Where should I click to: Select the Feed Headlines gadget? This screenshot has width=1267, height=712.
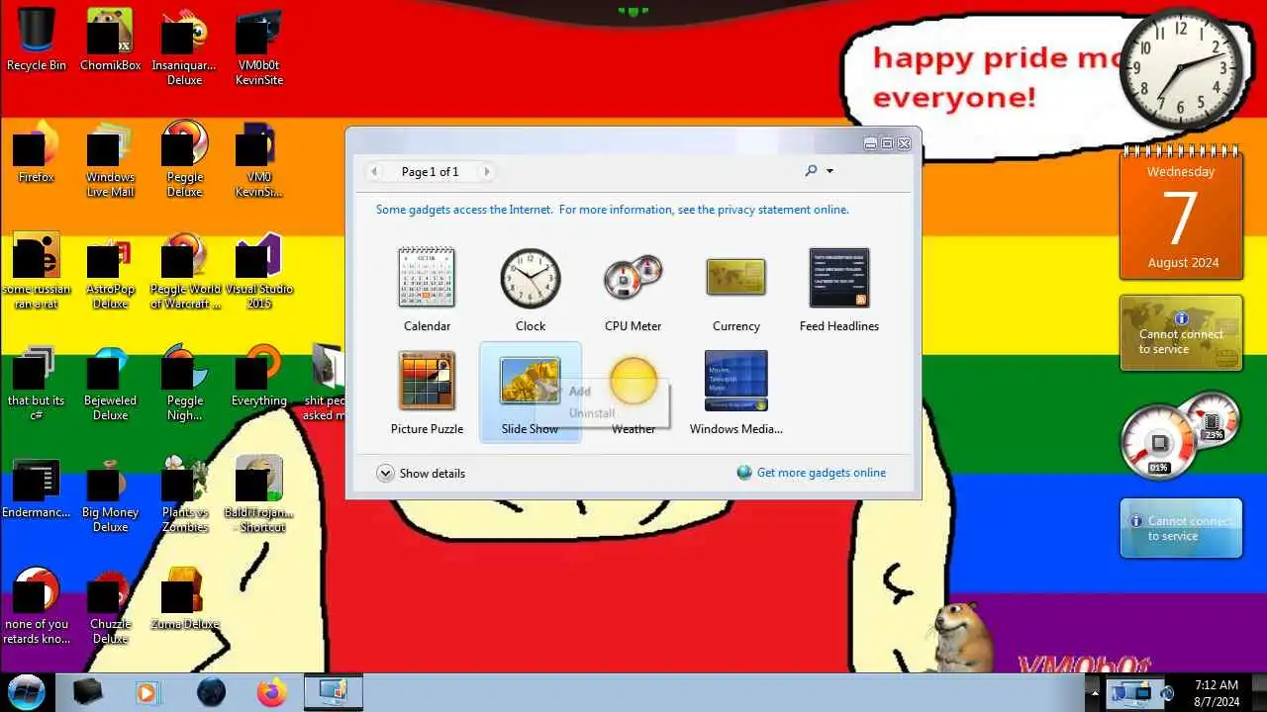pos(838,290)
